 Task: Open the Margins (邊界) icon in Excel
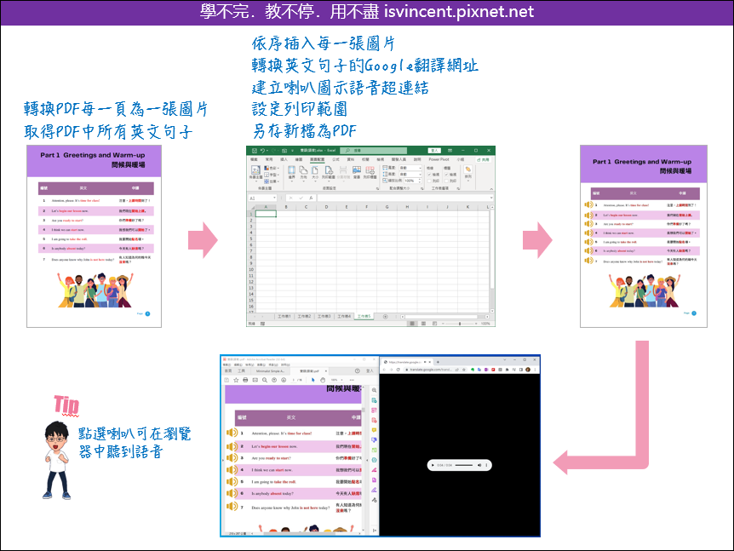pyautogui.click(x=291, y=172)
